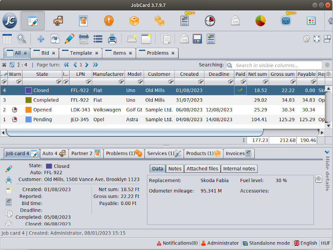Click the floppy disk save icon
Screen dimensions: 333x250
[197, 39]
